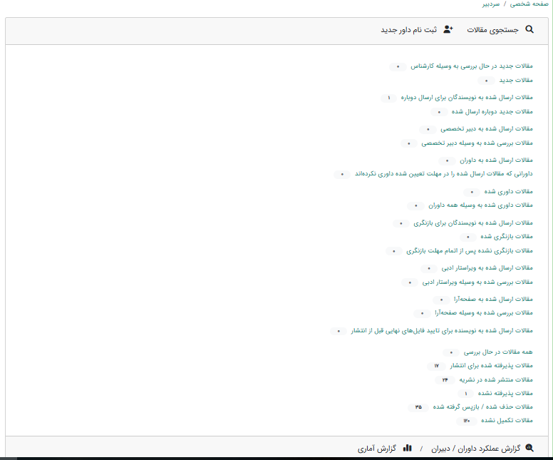Click the reviewers performance report icon

[x=528, y=449]
